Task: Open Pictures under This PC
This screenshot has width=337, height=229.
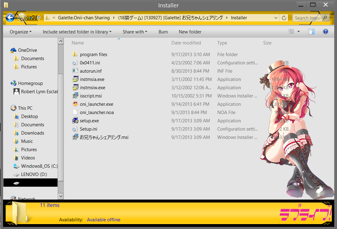Action: coord(25,149)
